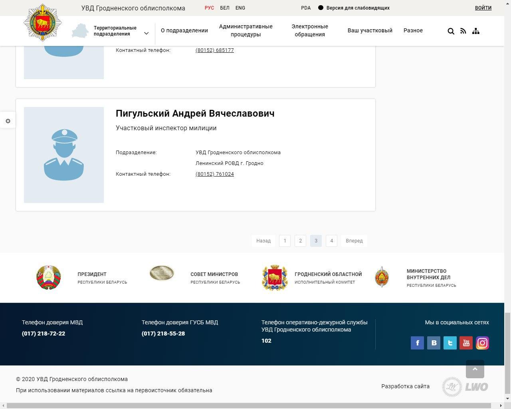The image size is (511, 409).
Task: Open the Instagram social icon
Action: 482,343
